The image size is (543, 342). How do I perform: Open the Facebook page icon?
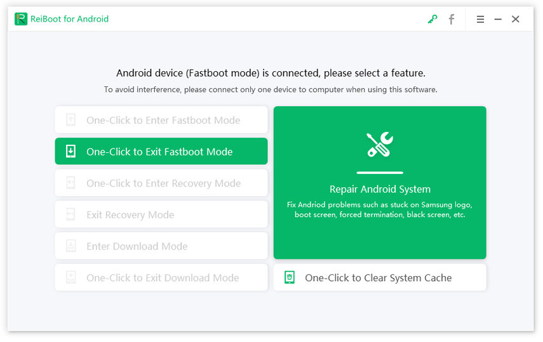pyautogui.click(x=452, y=20)
